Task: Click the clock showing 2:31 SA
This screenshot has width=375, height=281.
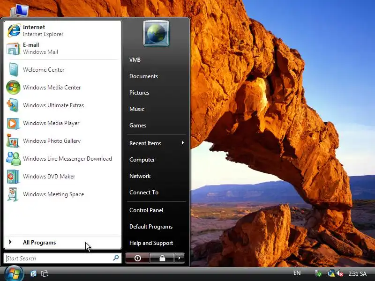Action: click(358, 274)
